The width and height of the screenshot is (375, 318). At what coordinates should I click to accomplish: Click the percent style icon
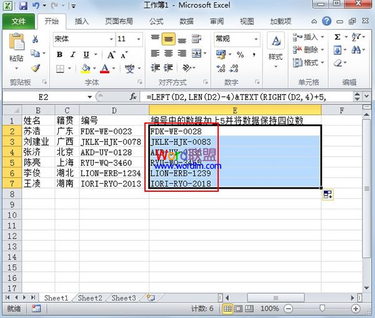click(241, 55)
